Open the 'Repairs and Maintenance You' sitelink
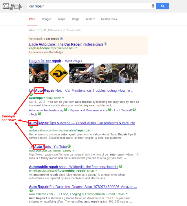This screenshot has height=206, width=187. coord(89,110)
